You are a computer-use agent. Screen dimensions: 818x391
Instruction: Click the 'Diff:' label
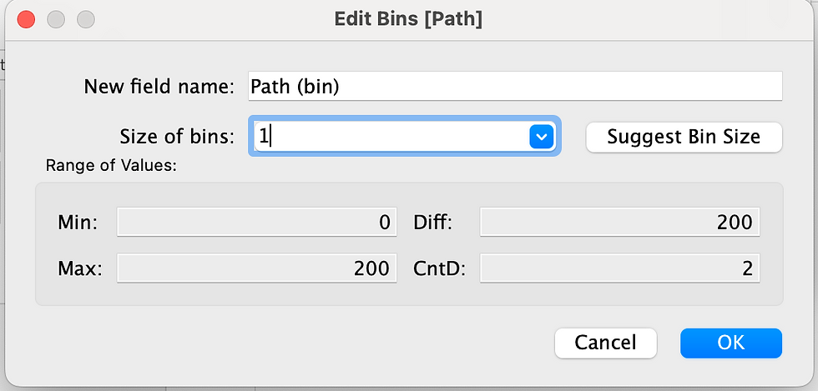click(x=432, y=223)
